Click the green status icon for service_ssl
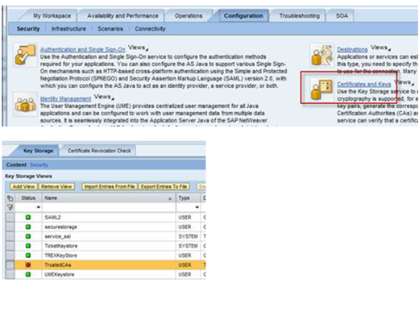This screenshot has height=320, width=419. tap(28, 236)
